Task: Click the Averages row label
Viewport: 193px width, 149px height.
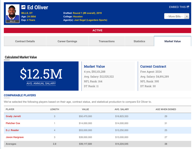Action: 11,144
